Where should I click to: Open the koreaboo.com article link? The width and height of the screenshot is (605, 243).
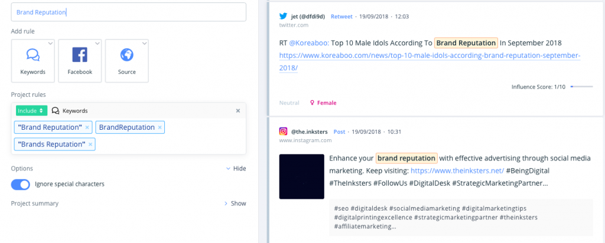pos(430,56)
